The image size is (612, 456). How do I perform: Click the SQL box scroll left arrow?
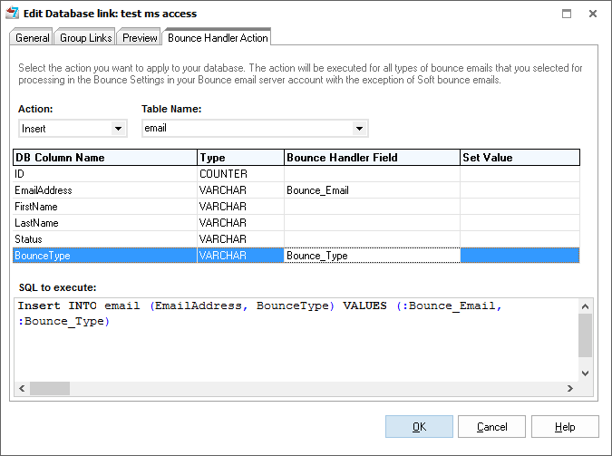22,388
